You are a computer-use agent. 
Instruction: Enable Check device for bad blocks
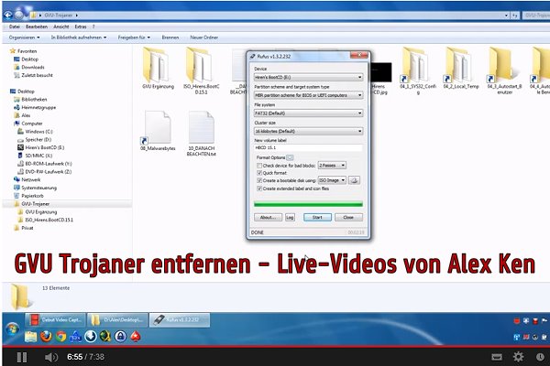259,166
